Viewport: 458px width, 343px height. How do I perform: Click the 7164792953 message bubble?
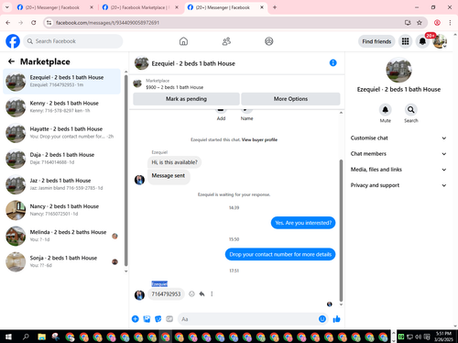pyautogui.click(x=166, y=293)
